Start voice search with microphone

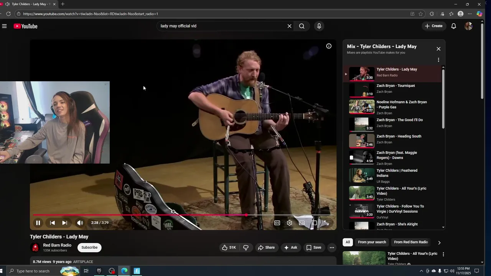coord(319,26)
